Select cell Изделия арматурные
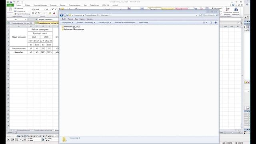The image size is (256, 144). click(x=40, y=29)
